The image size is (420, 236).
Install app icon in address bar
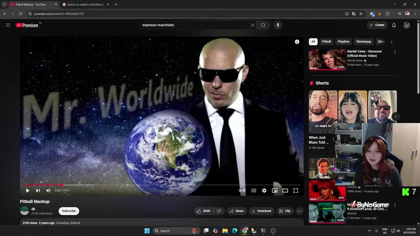(x=347, y=14)
